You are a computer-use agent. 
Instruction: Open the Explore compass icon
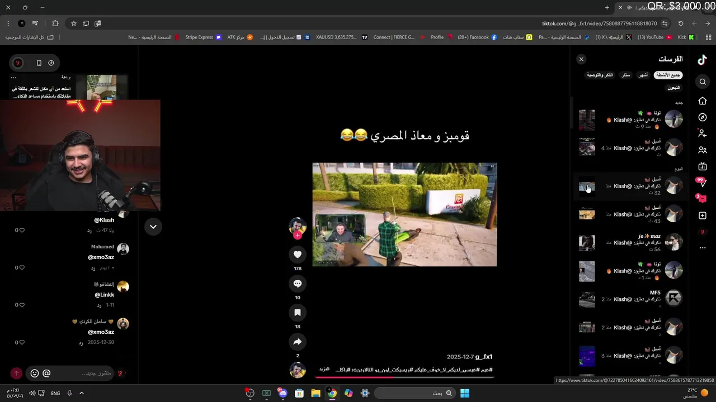703,117
